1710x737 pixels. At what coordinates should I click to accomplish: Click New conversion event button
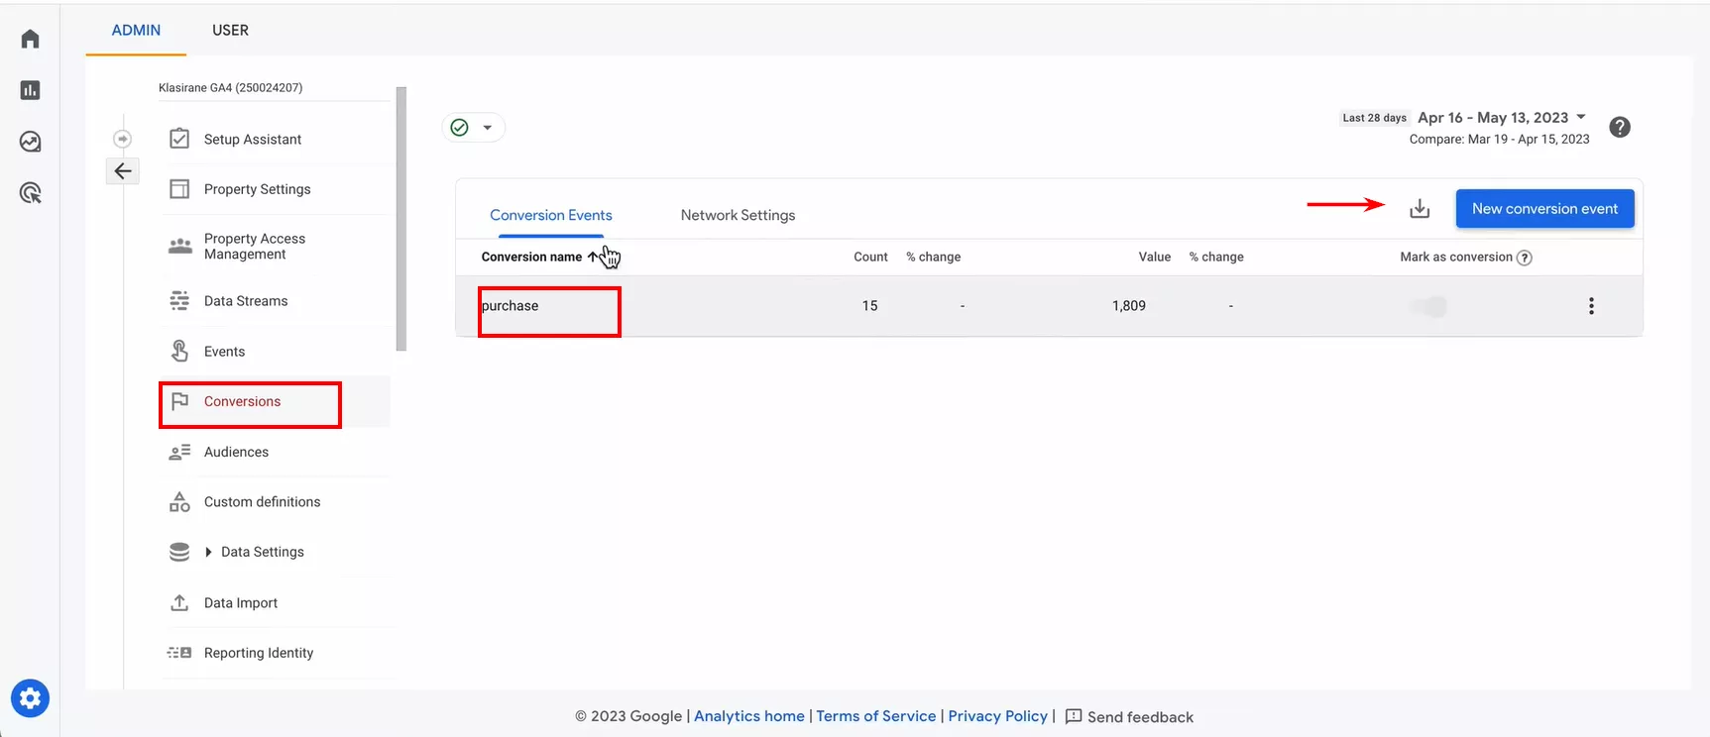[x=1544, y=209]
